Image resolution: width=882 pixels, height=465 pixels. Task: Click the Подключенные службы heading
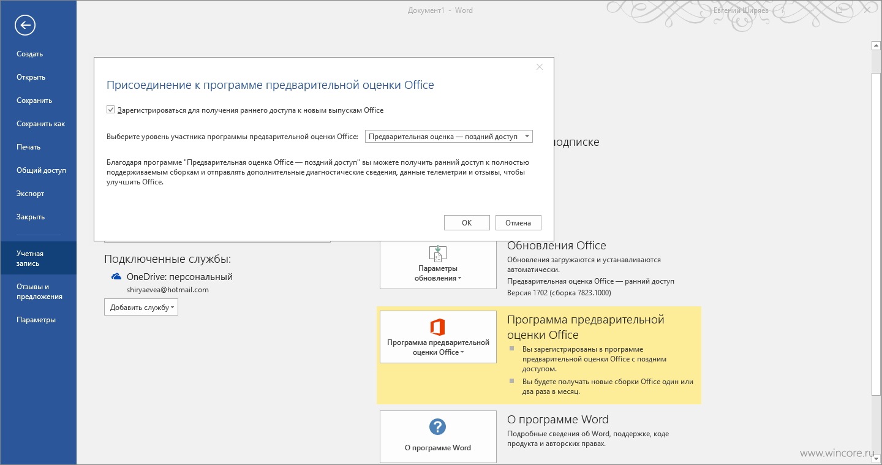(168, 259)
